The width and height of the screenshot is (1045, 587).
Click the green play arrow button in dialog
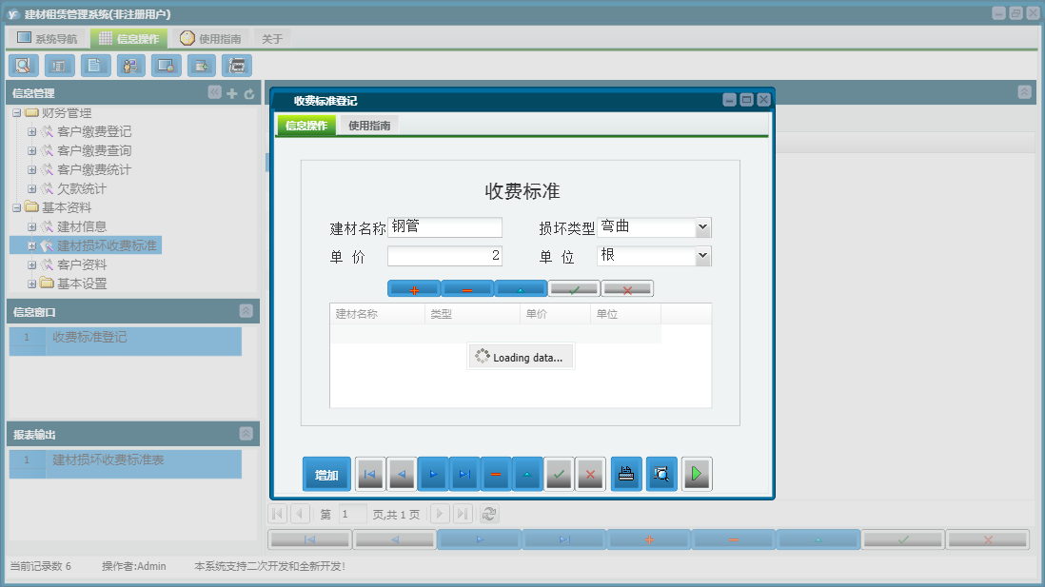click(x=697, y=474)
